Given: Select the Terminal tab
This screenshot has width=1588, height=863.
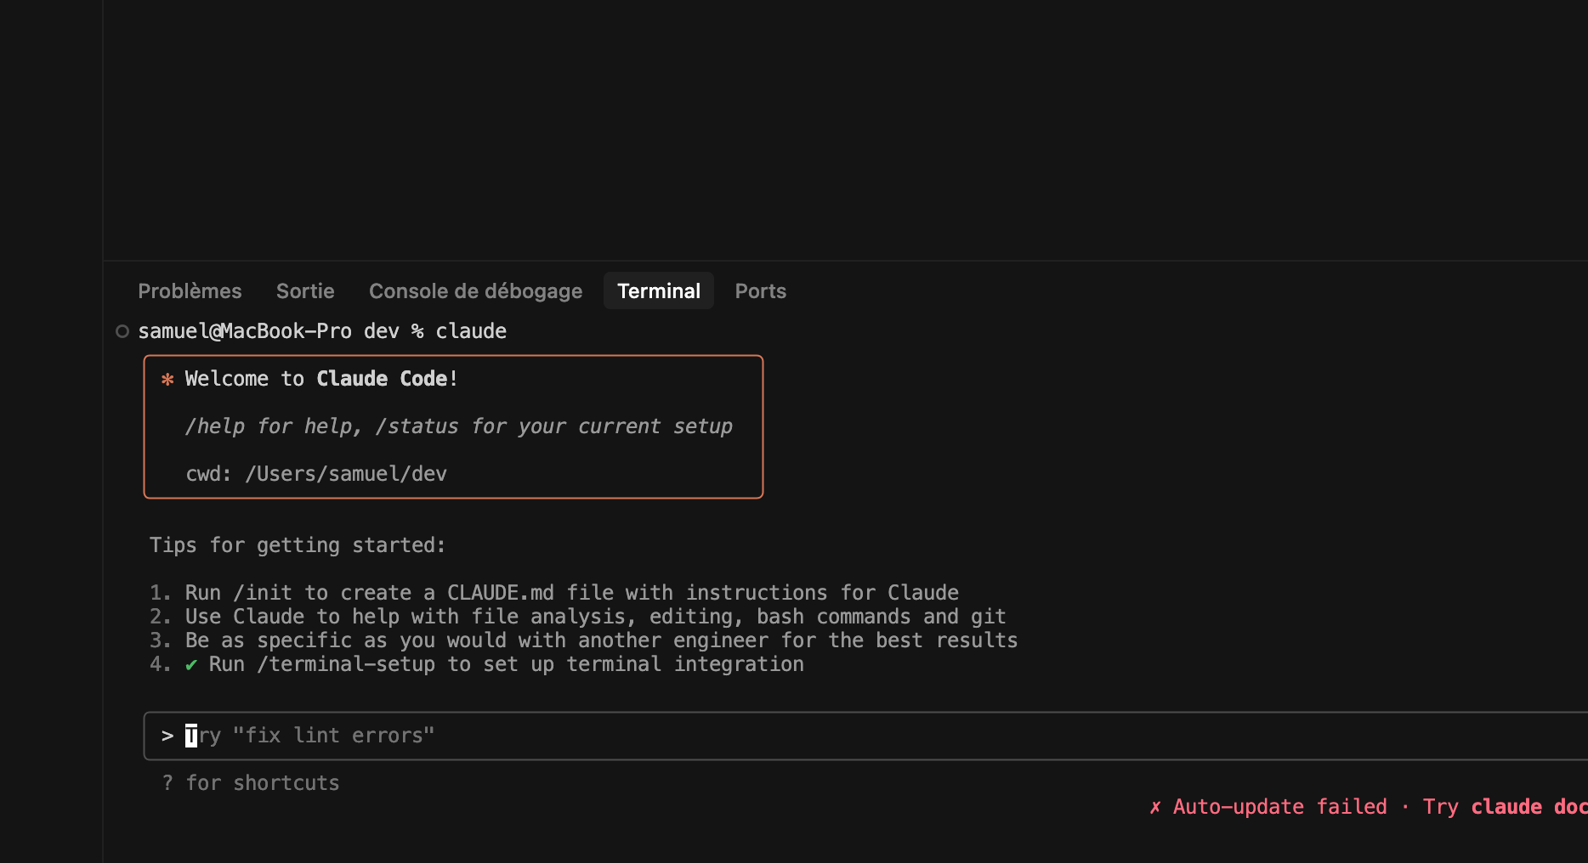Looking at the screenshot, I should 659,291.
